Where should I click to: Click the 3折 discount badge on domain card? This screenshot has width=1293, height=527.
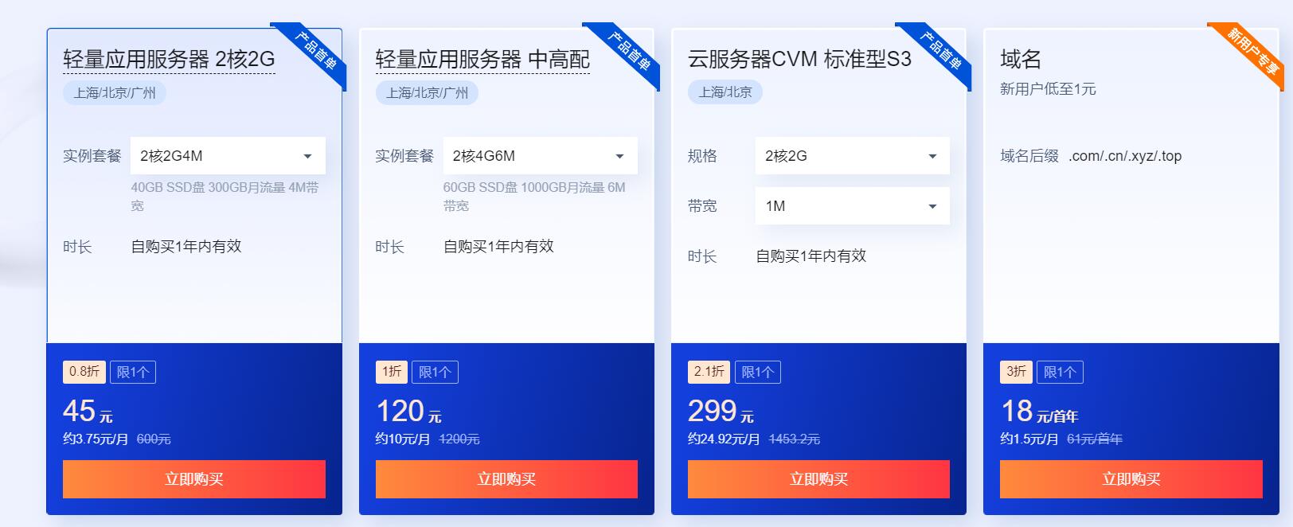1017,372
